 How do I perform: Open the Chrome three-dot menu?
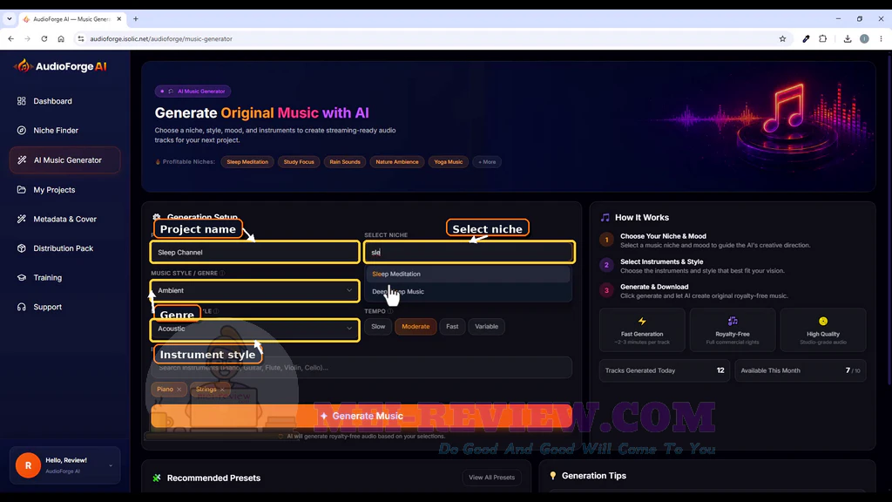(882, 38)
